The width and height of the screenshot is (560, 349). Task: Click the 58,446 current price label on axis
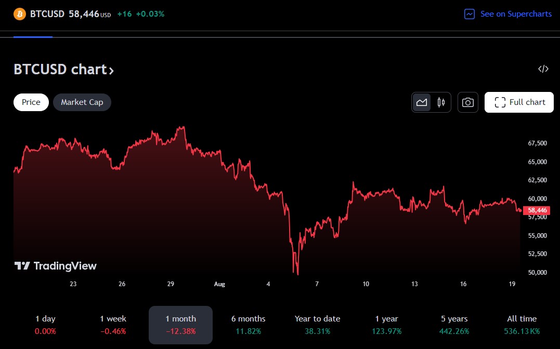click(537, 210)
